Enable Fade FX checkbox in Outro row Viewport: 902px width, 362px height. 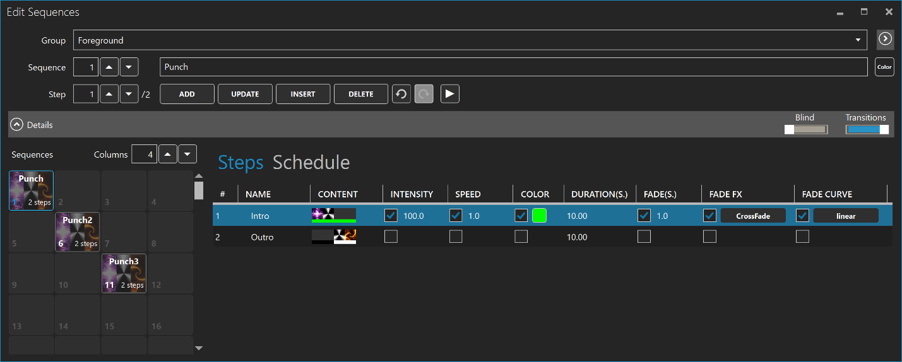(x=710, y=236)
